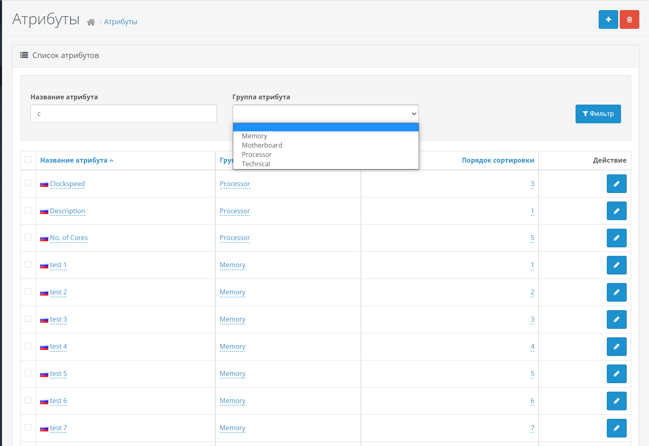The image size is (649, 446).
Task: Click the test 2 attribute name
Action: click(x=58, y=292)
